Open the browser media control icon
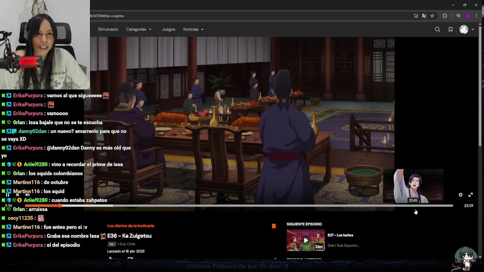 458,16
